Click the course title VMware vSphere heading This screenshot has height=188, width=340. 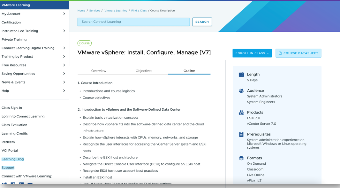click(144, 52)
